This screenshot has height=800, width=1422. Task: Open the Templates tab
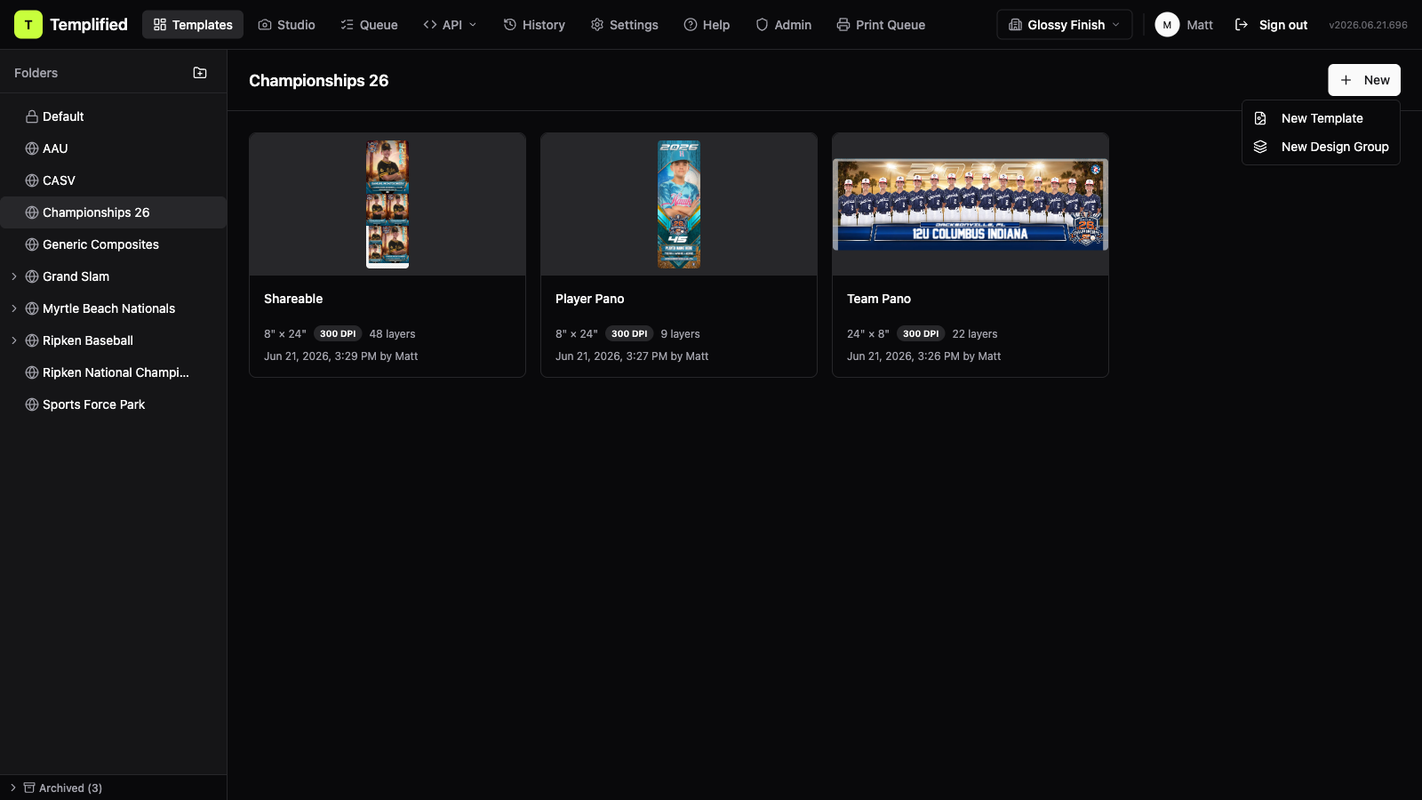pyautogui.click(x=193, y=25)
